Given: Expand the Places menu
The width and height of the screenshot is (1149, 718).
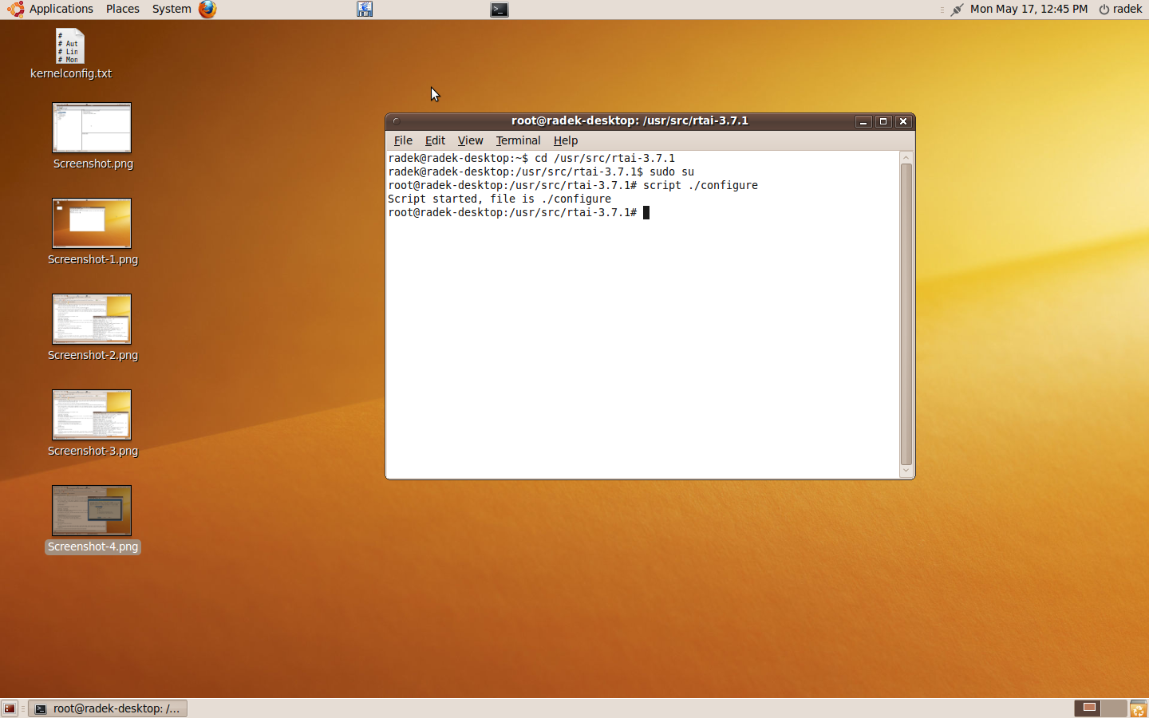Looking at the screenshot, I should click(122, 9).
